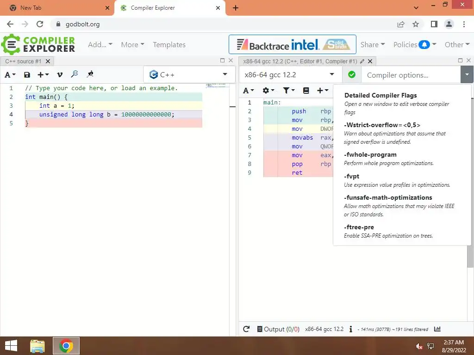Click the Templates link
This screenshot has height=355, width=474.
[x=169, y=45]
